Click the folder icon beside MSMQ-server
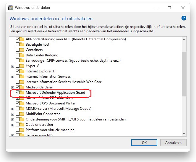Image resolution: width=196 pixels, height=162 pixels. [x=22, y=109]
